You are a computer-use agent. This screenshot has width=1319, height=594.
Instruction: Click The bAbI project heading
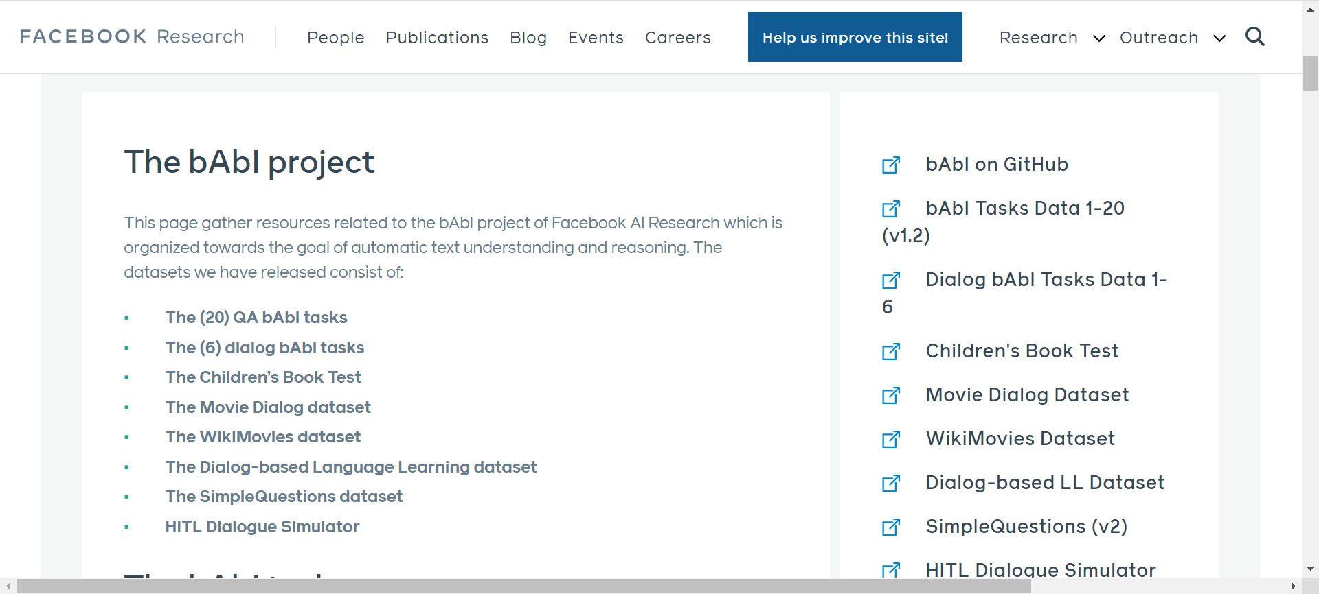pos(249,163)
